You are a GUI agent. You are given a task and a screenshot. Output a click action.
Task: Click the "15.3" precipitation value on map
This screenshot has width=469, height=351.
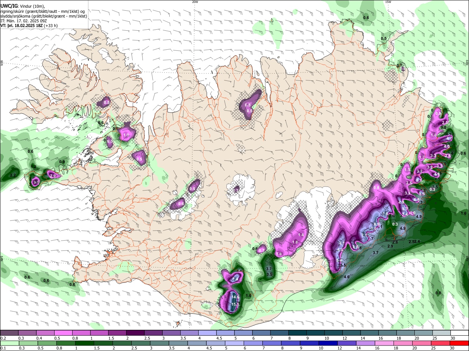235,304
